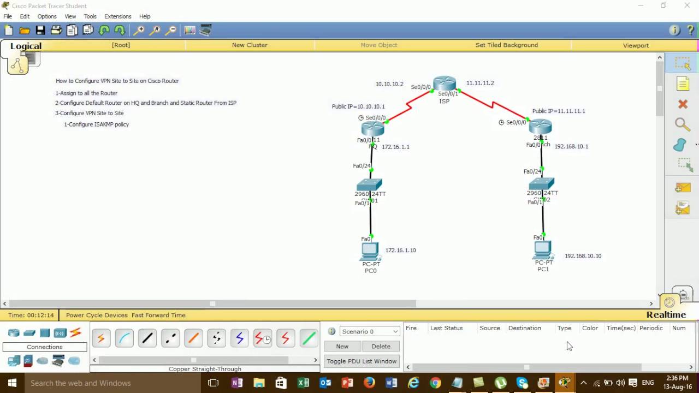
Task: Pick the Add Complex PDU open envelope tool
Action: click(683, 208)
